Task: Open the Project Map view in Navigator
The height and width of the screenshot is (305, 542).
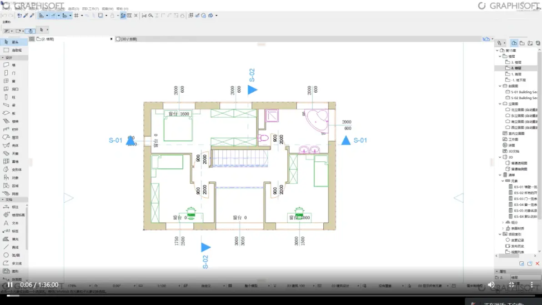Action: pyautogui.click(x=514, y=43)
